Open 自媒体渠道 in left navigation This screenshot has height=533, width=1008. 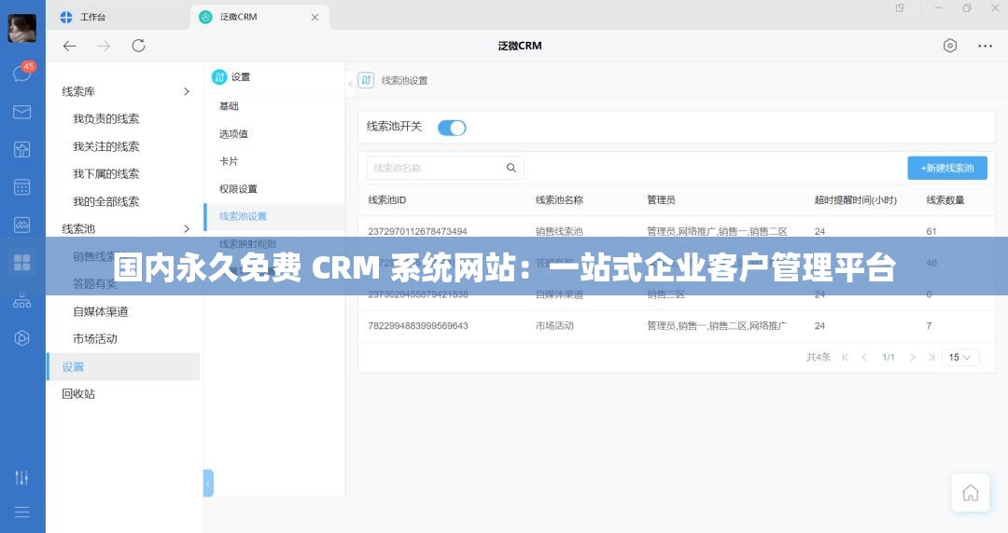coord(100,311)
